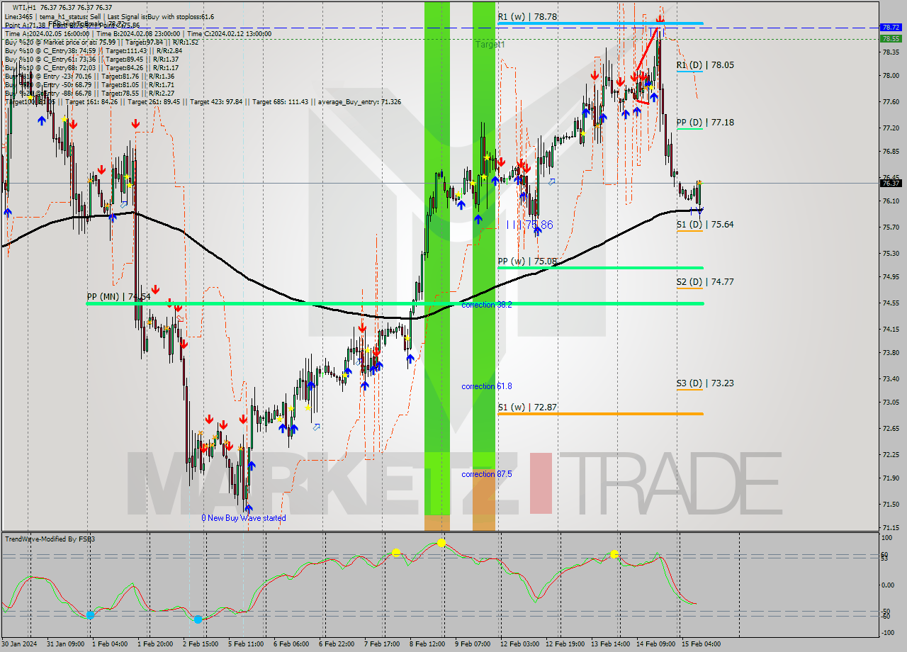Viewport: 907px width, 652px height.
Task: Click the blue oscillator dot above 2 Feb 15:00
Action: tap(198, 619)
